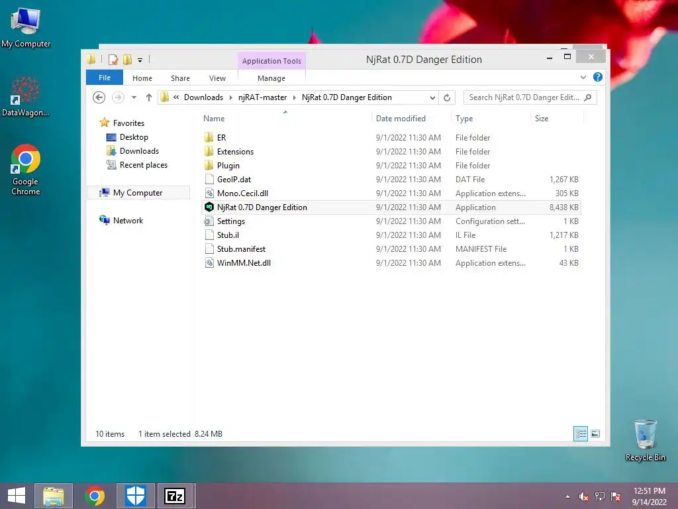
Task: Select the Stub.il file icon
Action: [209, 235]
